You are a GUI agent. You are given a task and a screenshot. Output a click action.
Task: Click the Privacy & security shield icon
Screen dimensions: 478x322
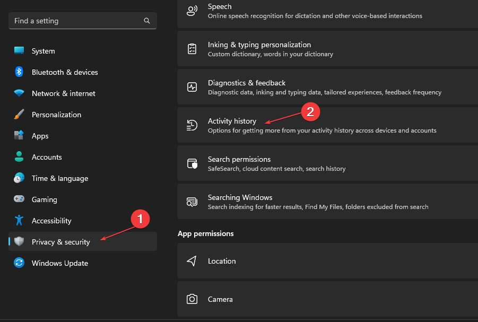(x=19, y=242)
